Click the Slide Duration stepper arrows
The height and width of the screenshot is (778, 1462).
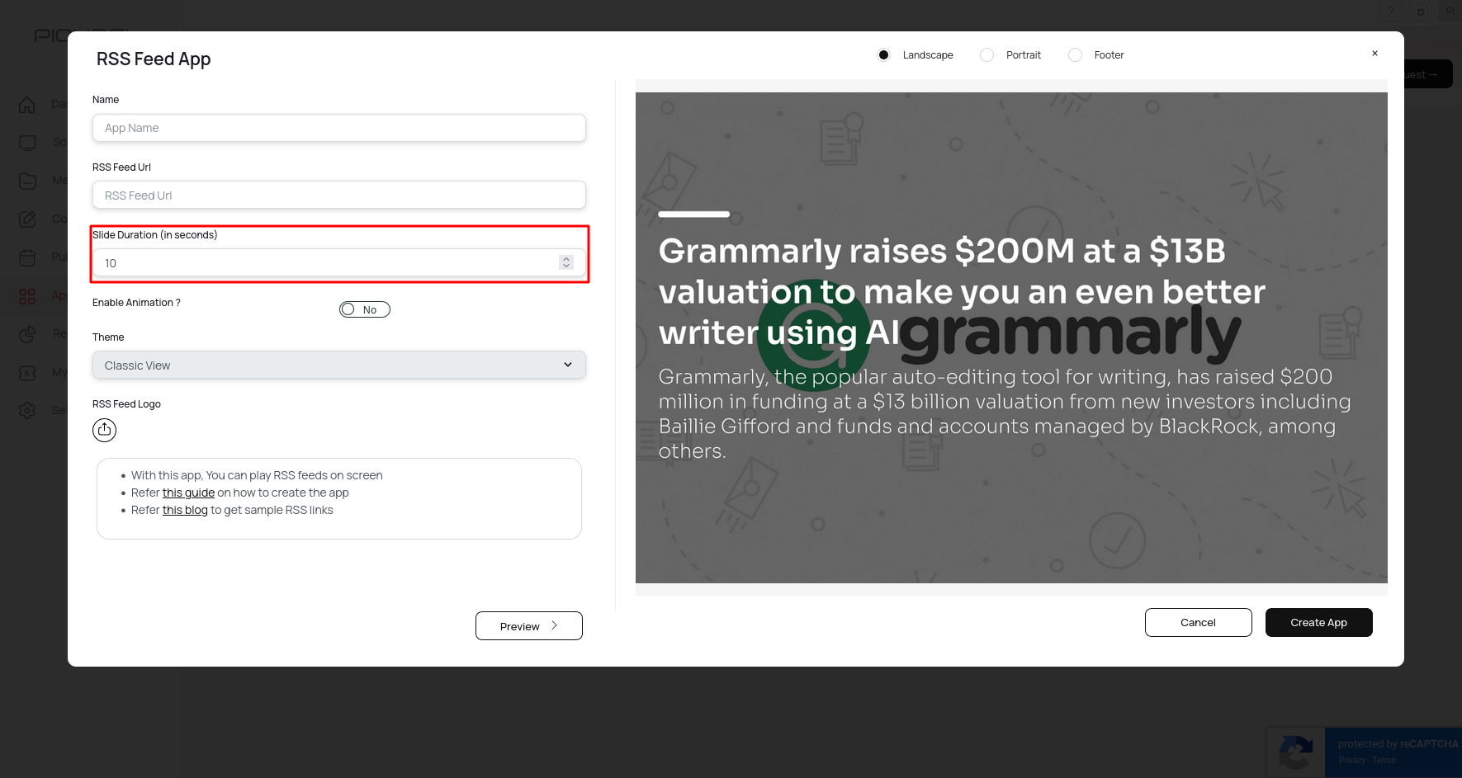[566, 262]
